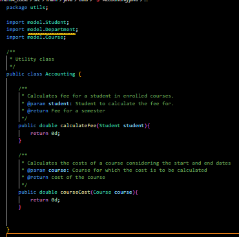Click the "@param student" Javadoc line
The height and width of the screenshot is (237, 239).
pyautogui.click(x=100, y=103)
